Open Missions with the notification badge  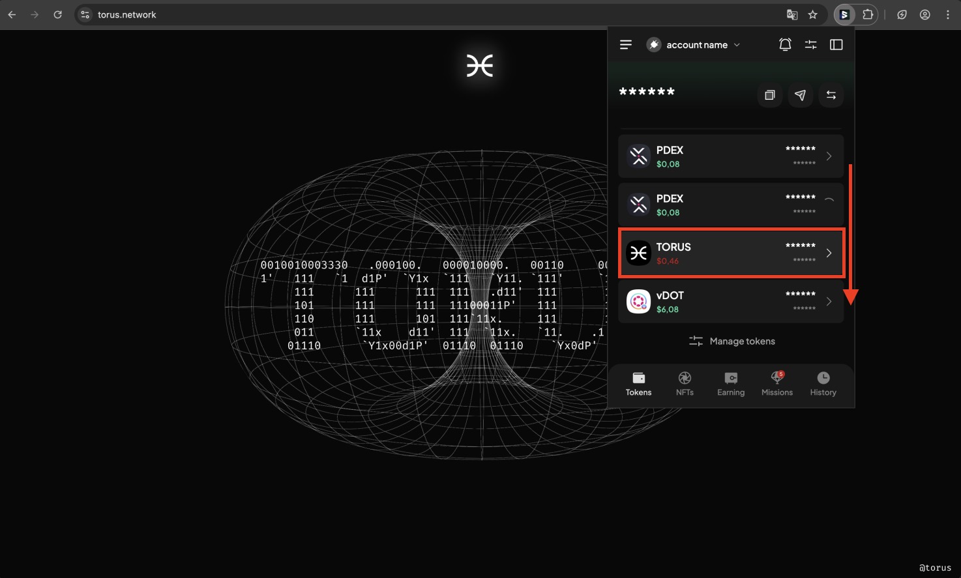coord(776,384)
